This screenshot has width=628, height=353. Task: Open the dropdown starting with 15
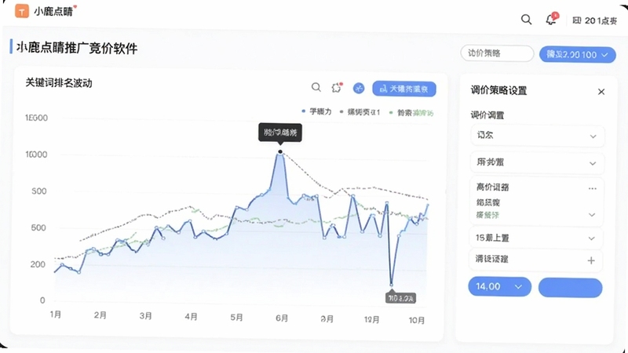[536, 238]
